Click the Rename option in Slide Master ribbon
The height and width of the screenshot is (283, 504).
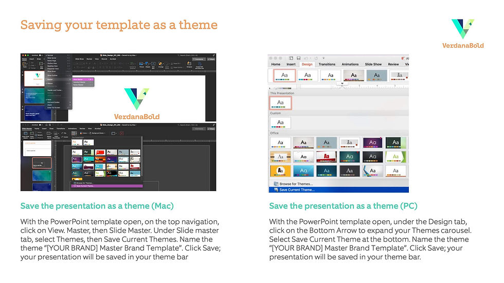point(39,135)
